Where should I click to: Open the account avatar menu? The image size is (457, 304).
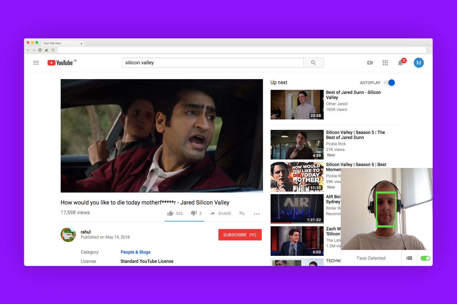coord(419,63)
